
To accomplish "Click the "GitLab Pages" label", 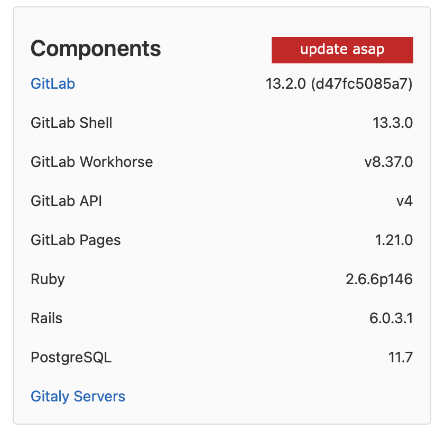I will (76, 240).
